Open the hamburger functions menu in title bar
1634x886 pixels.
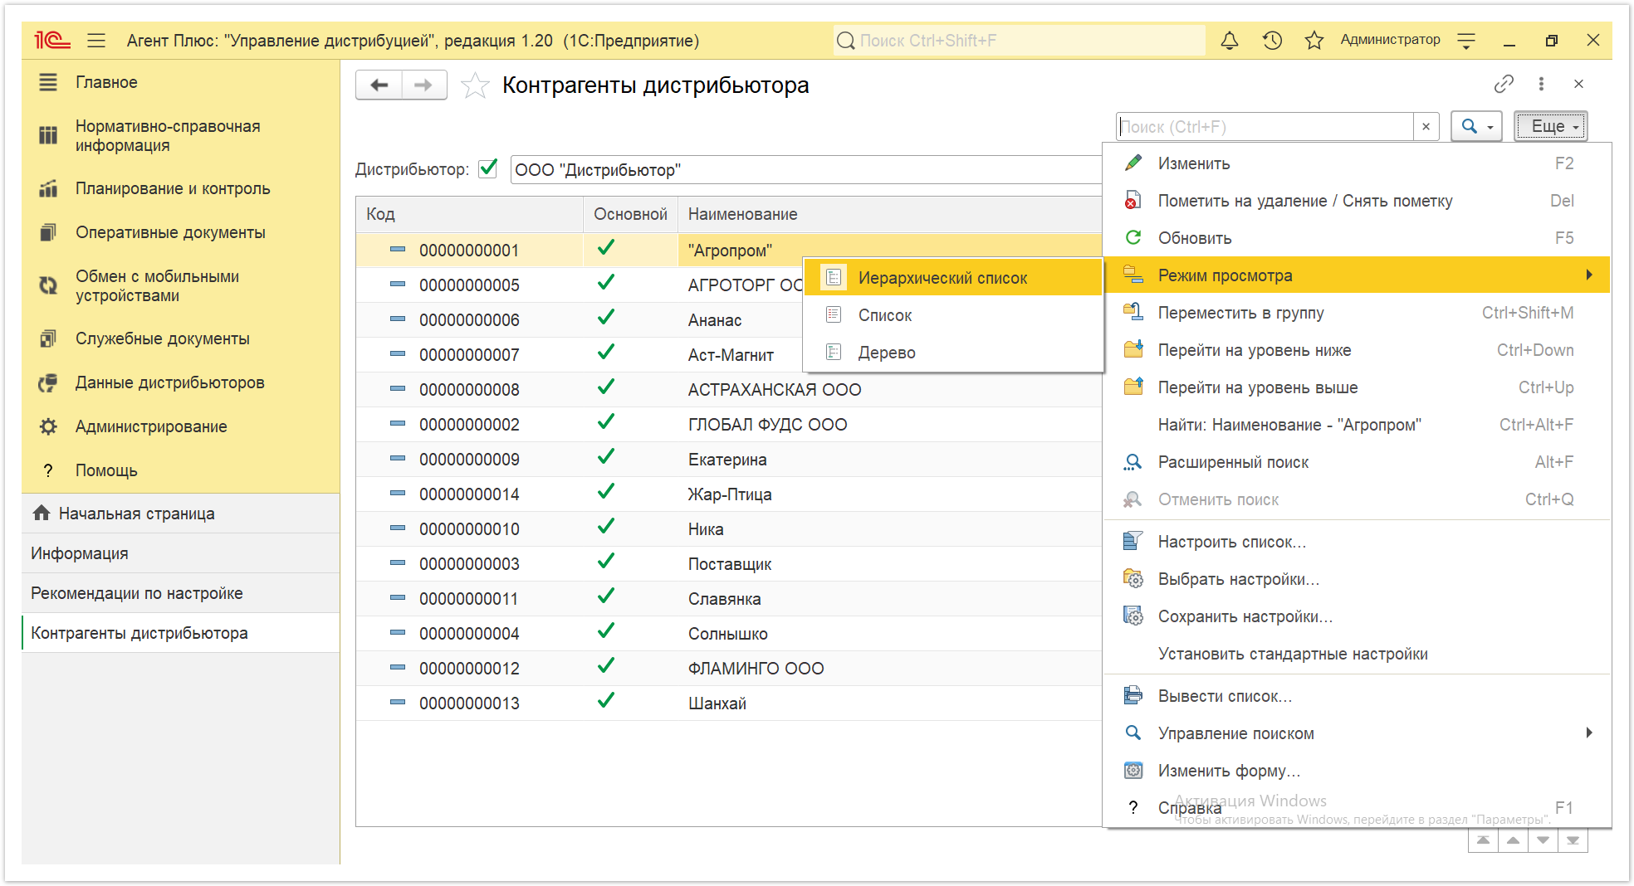(x=96, y=40)
